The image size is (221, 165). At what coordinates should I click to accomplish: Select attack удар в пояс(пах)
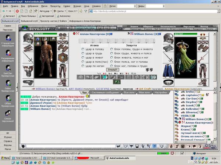pos(83,62)
